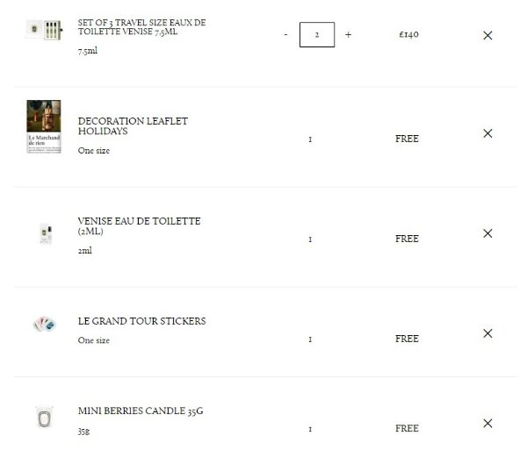Remove Decoration Leaflet Holidays from cart
The image size is (527, 450).
point(487,133)
